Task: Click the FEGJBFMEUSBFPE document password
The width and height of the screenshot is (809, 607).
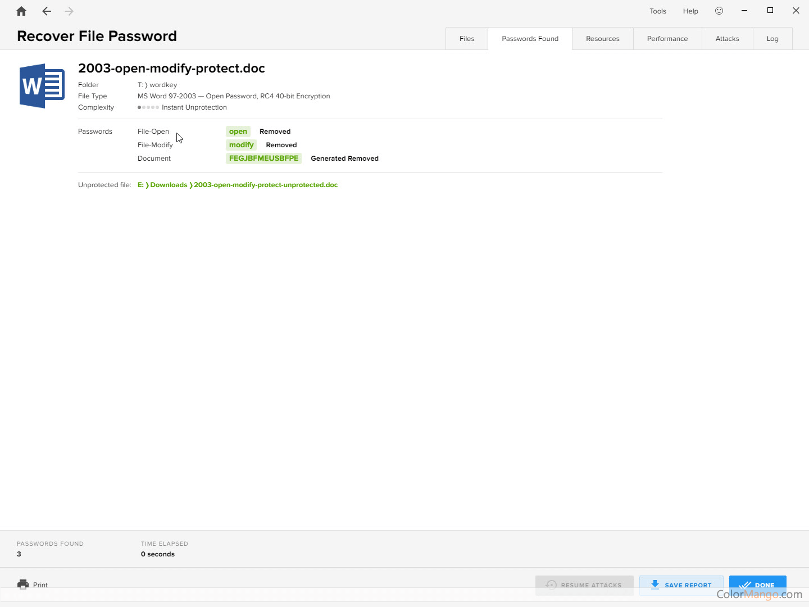Action: tap(263, 158)
